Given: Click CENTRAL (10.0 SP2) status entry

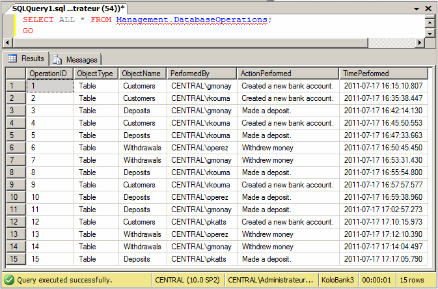Looking at the screenshot, I should point(187,280).
